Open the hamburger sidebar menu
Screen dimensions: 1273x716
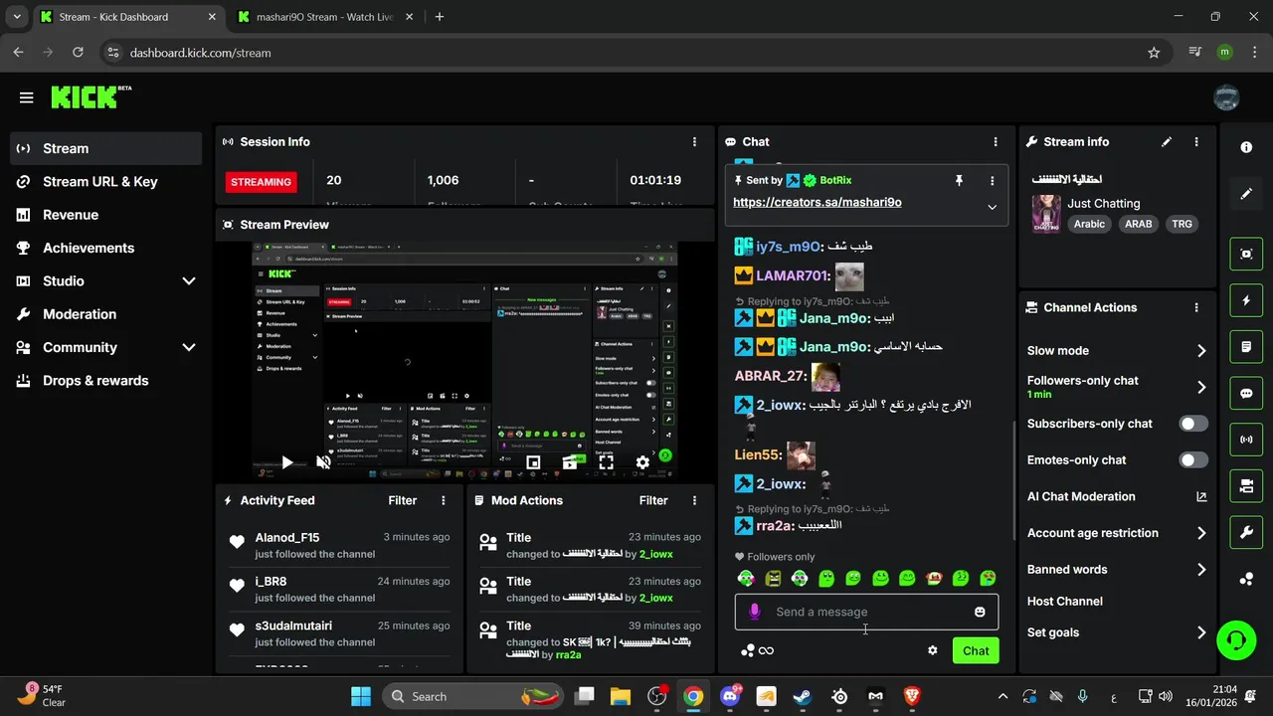point(27,97)
